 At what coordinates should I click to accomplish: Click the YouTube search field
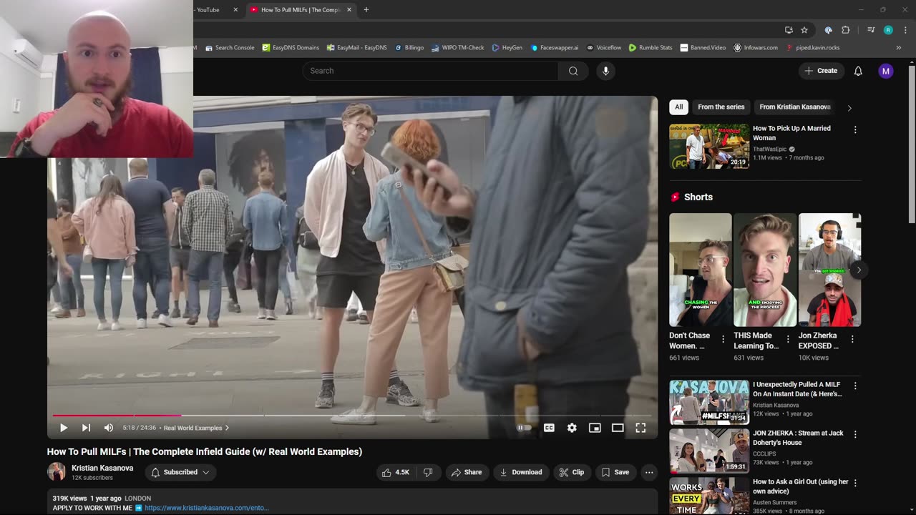pos(431,71)
